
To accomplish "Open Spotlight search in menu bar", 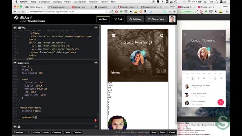I will [217, 2].
